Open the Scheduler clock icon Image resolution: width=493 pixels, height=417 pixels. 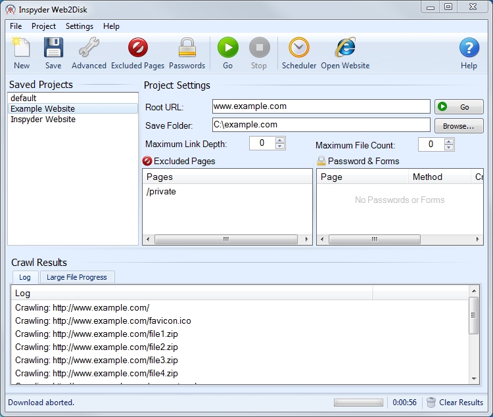[x=299, y=53]
